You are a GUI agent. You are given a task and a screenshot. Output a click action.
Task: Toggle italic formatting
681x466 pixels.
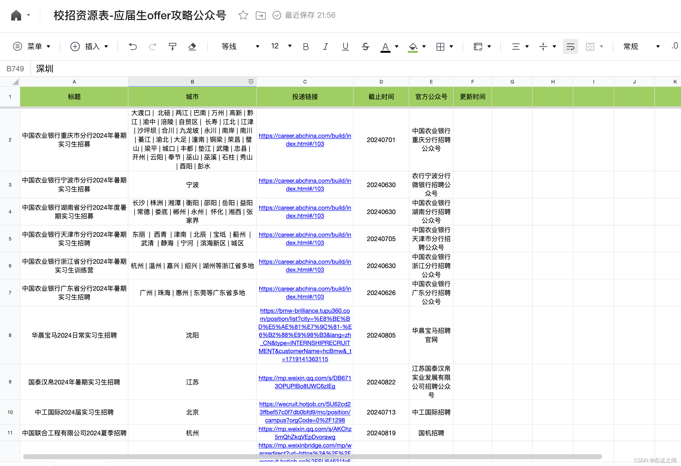click(x=325, y=47)
